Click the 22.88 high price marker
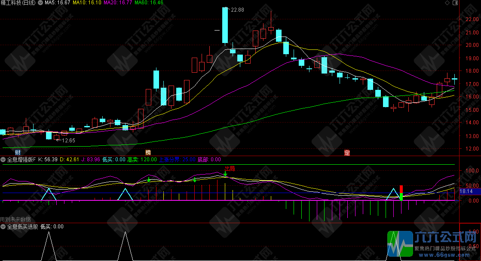Viewport: 481px width, 261px height. (x=237, y=9)
